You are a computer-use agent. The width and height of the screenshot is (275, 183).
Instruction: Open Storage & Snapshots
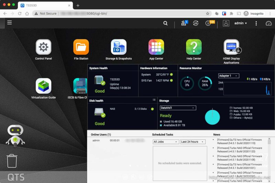119,47
